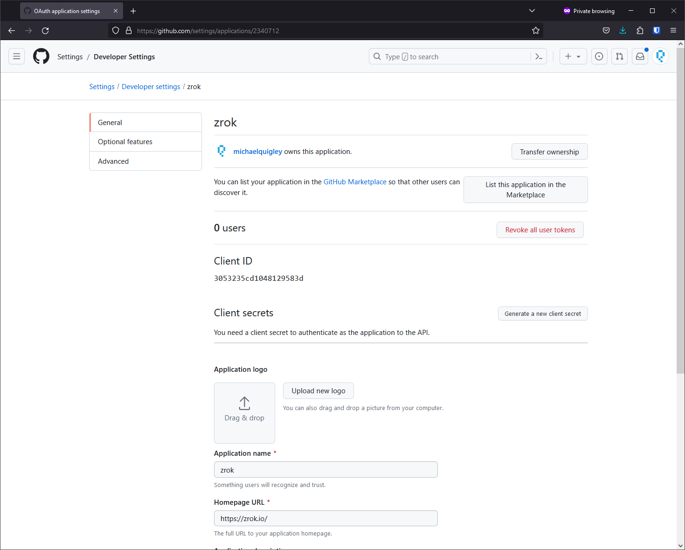This screenshot has width=685, height=550.
Task: Open the Firefox extensions puzzle icon
Action: [x=640, y=31]
